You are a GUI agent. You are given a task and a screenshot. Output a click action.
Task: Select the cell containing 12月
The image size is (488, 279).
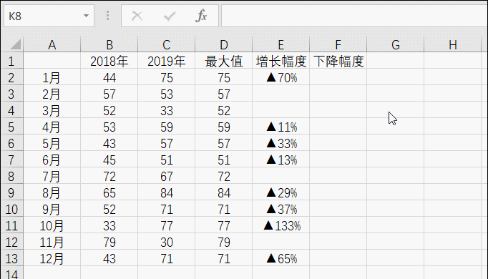click(x=52, y=258)
